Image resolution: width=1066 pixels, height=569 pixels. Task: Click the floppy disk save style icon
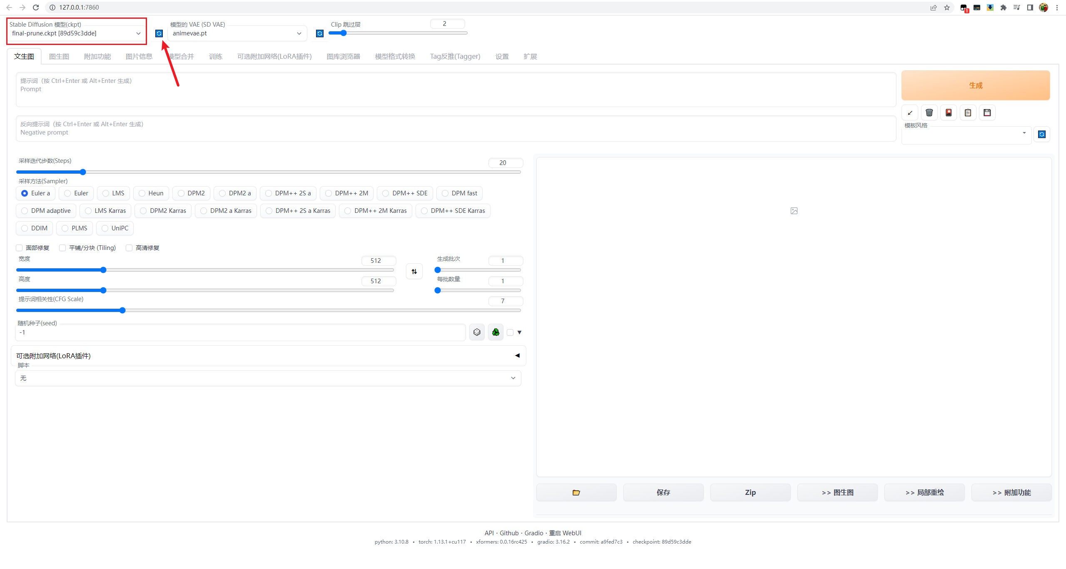[x=987, y=112]
